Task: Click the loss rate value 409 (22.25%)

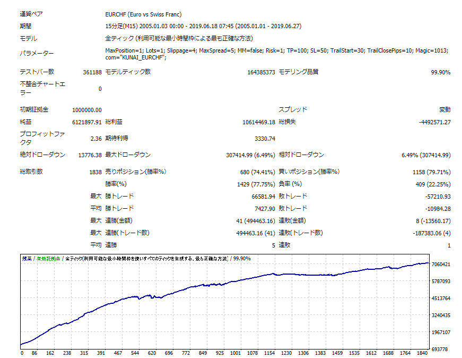Action: click(x=433, y=184)
